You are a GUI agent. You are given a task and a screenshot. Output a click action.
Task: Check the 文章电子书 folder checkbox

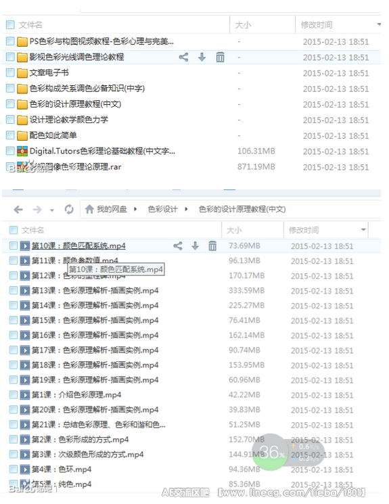pos(10,72)
